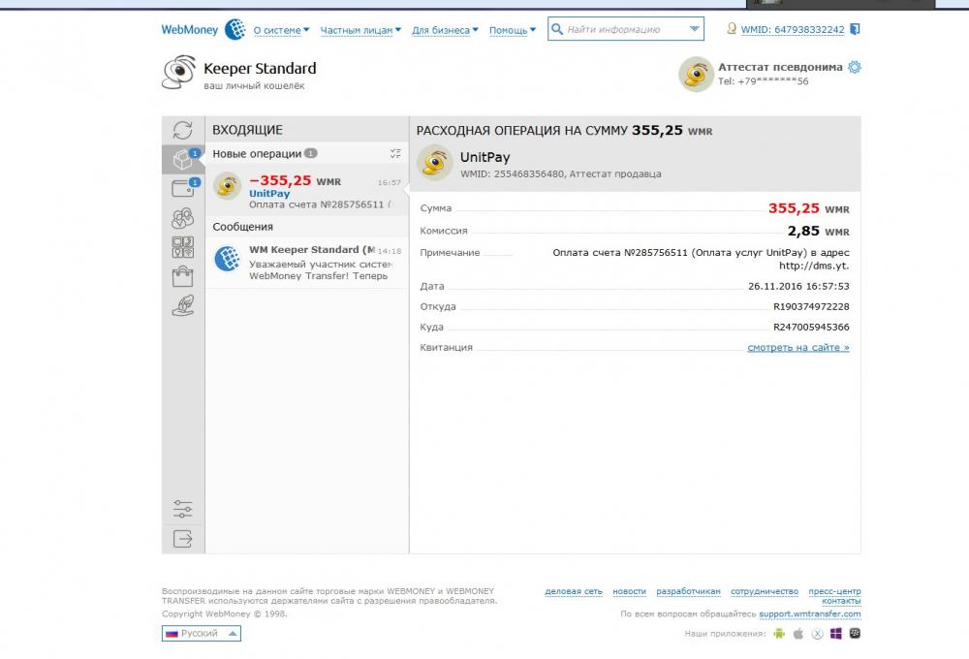The height and width of the screenshot is (659, 969).
Task: Expand the О системе dropdown menu
Action: 281,30
